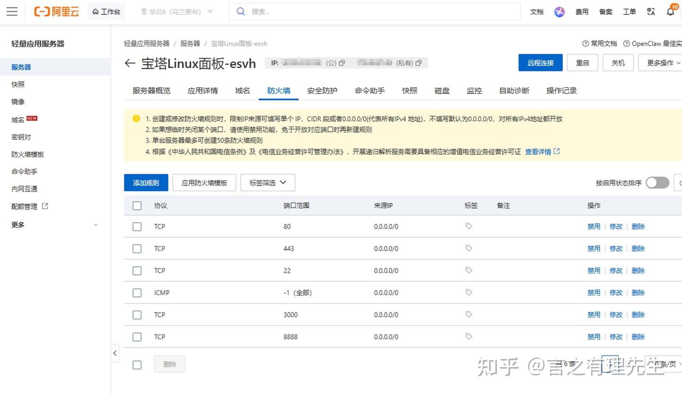This screenshot has width=682, height=394.
Task: Click tag icon in port 22 row
Action: click(x=469, y=270)
